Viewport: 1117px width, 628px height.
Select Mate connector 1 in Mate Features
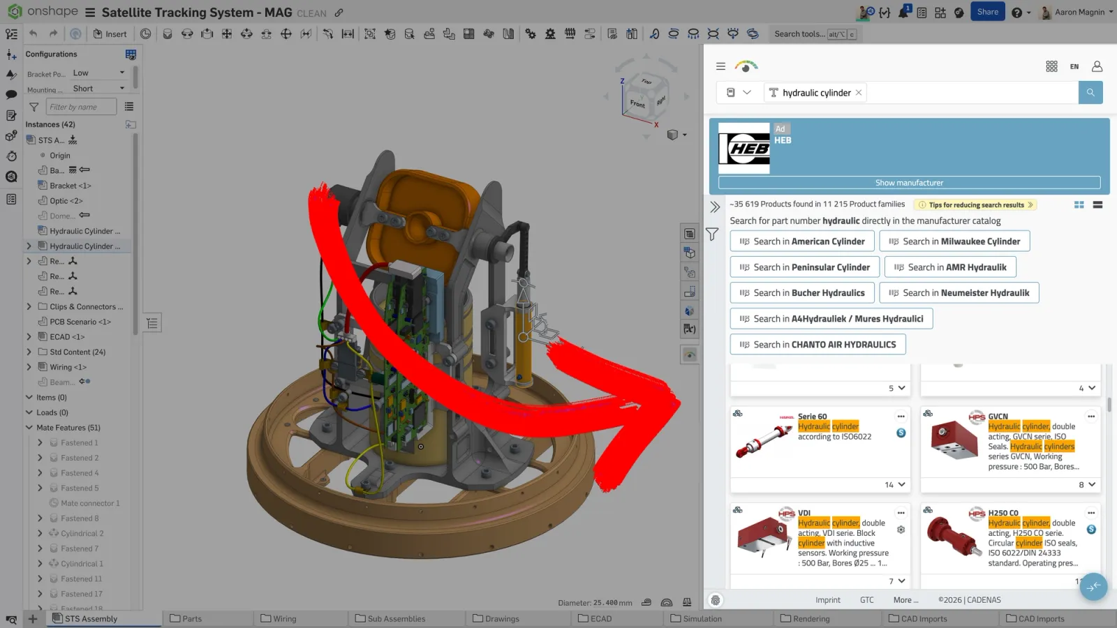(90, 503)
